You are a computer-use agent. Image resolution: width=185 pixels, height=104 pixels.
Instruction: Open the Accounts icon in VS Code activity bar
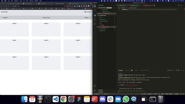click(x=95, y=86)
